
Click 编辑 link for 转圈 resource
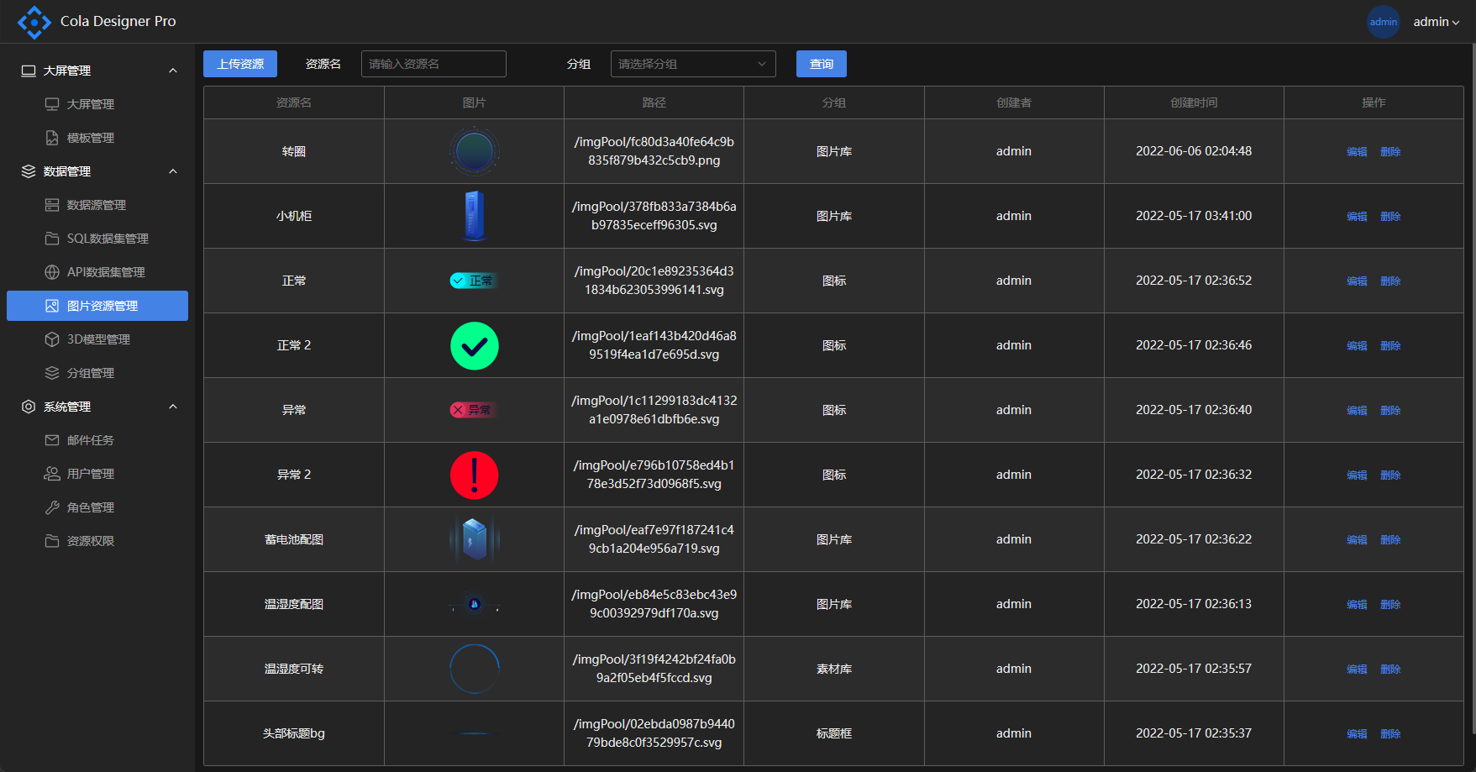pos(1357,152)
